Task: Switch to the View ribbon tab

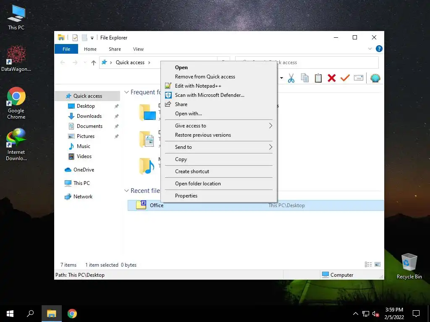Action: 138,49
